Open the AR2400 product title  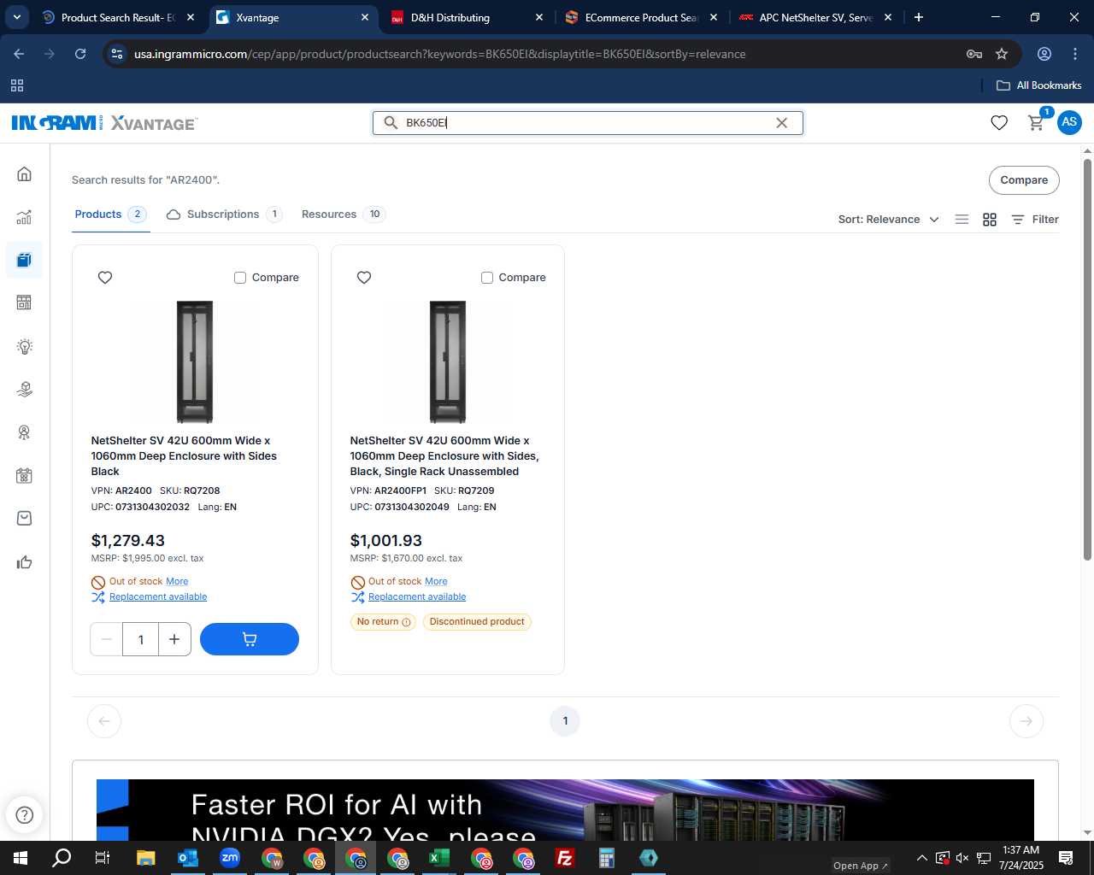pyautogui.click(x=184, y=456)
